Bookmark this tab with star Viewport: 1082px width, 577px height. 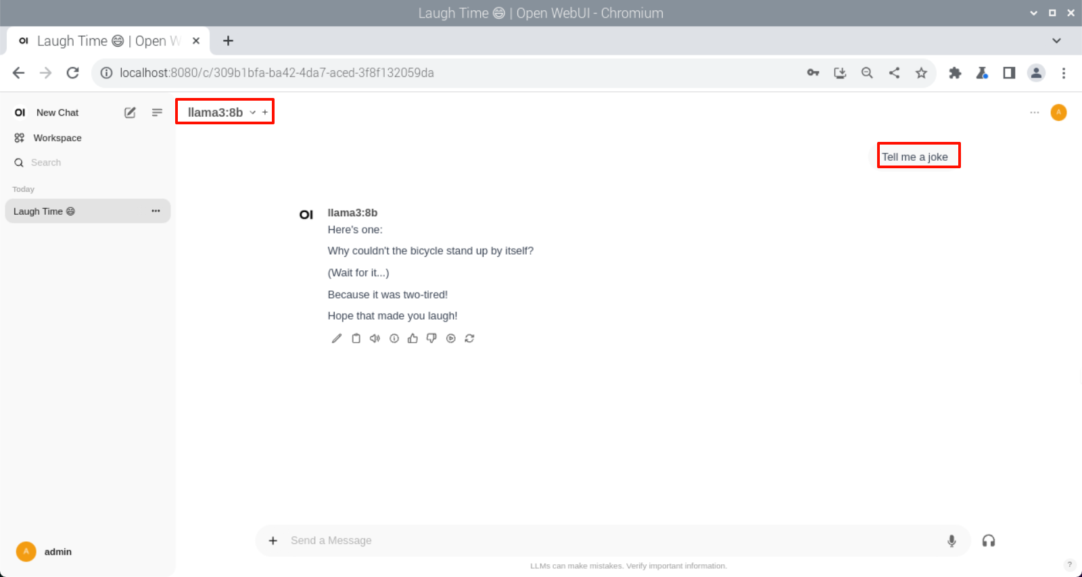pos(921,73)
